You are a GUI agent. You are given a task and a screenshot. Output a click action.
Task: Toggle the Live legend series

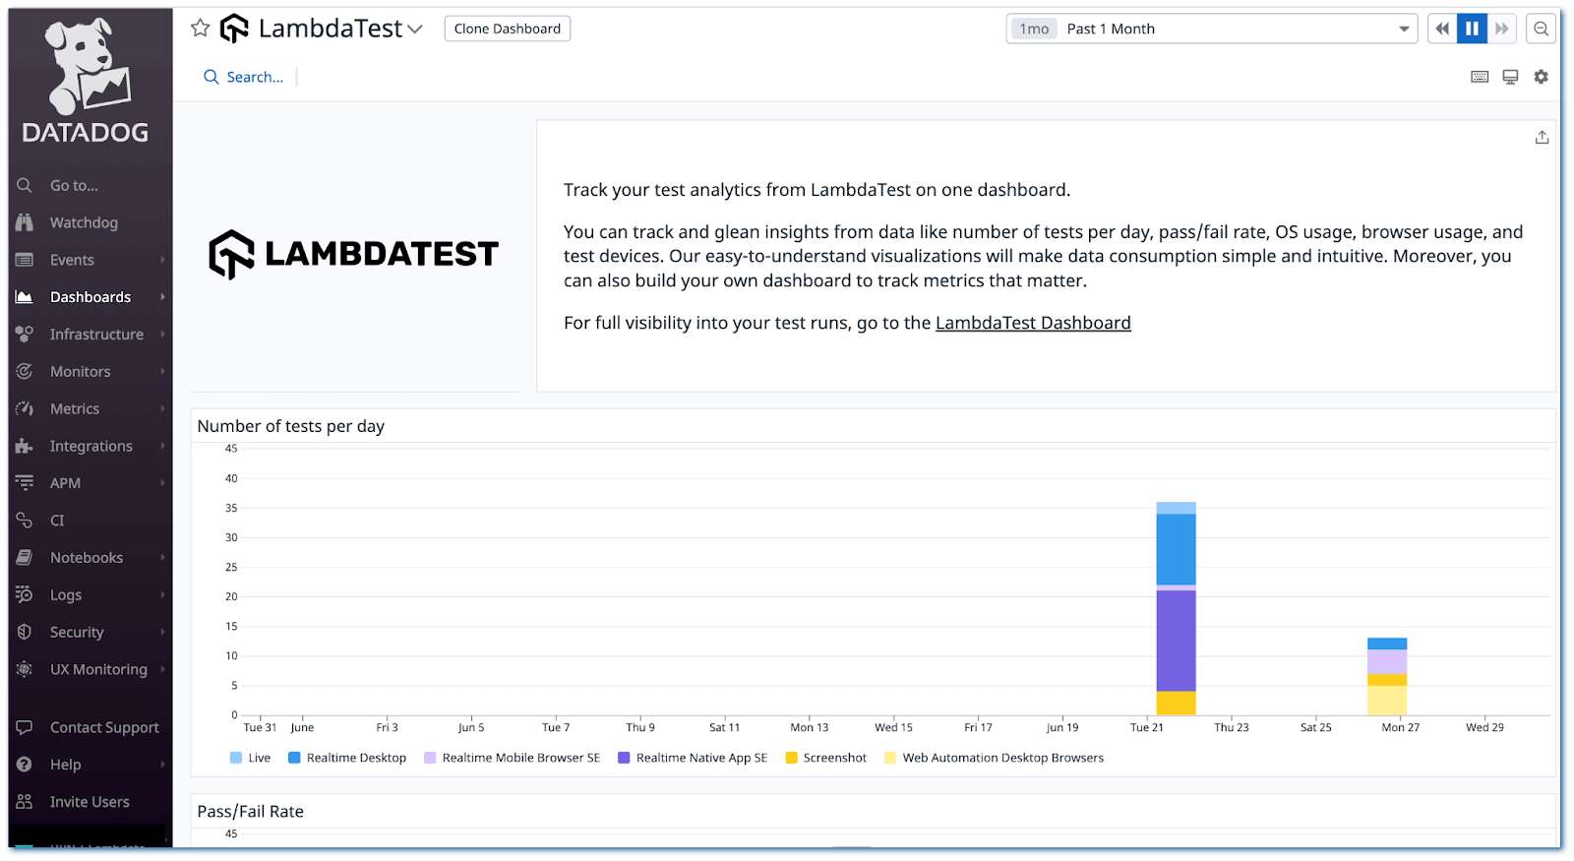pos(250,758)
